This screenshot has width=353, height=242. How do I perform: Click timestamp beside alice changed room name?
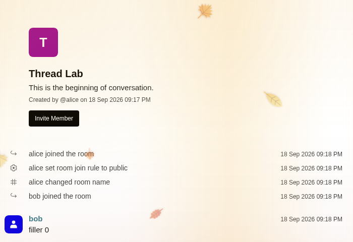[x=311, y=183]
